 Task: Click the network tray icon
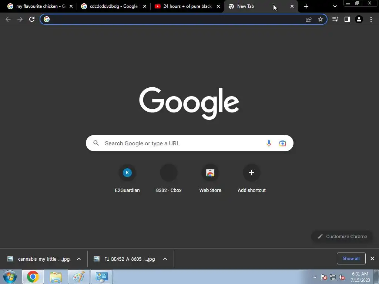(333, 277)
